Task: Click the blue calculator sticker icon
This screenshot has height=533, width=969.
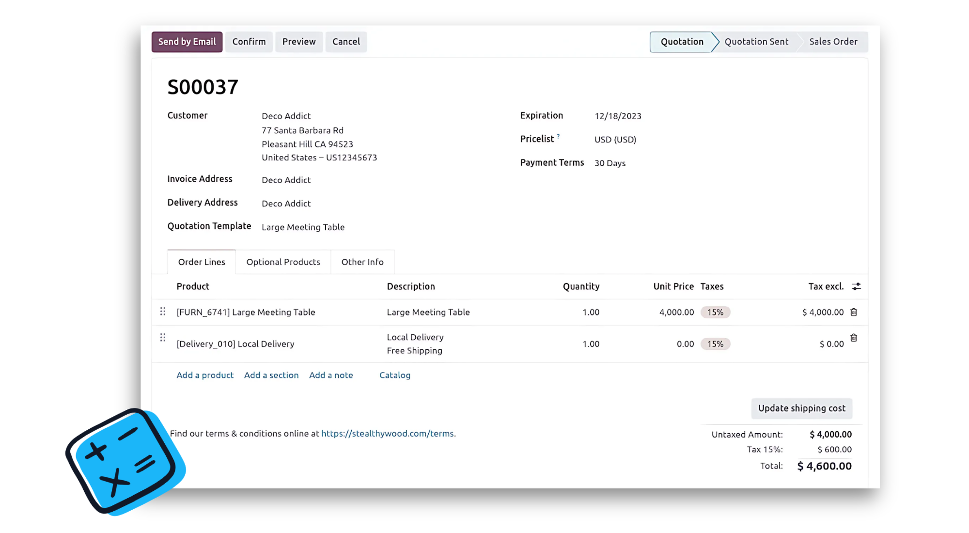Action: [125, 462]
